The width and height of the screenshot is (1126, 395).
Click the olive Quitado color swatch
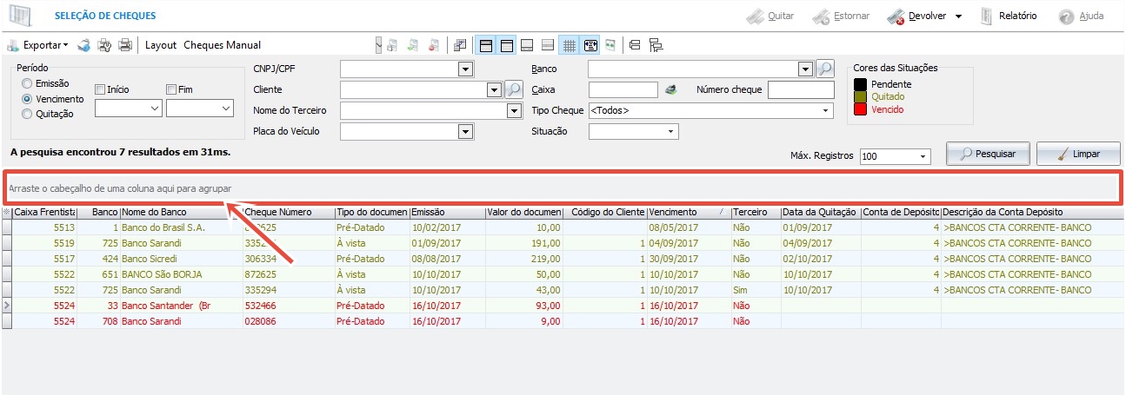[x=861, y=96]
